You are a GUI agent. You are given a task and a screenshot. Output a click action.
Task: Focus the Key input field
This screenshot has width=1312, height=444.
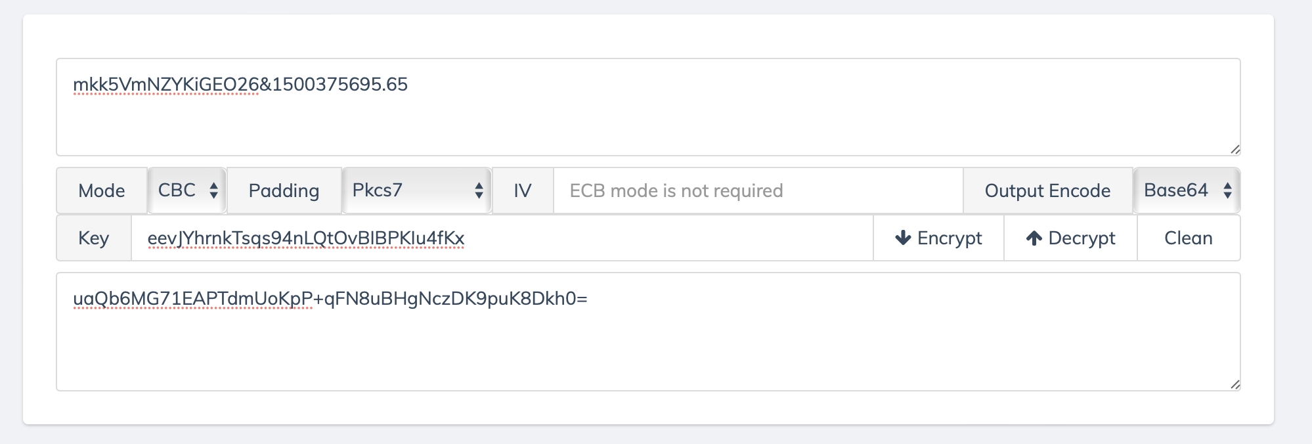502,238
